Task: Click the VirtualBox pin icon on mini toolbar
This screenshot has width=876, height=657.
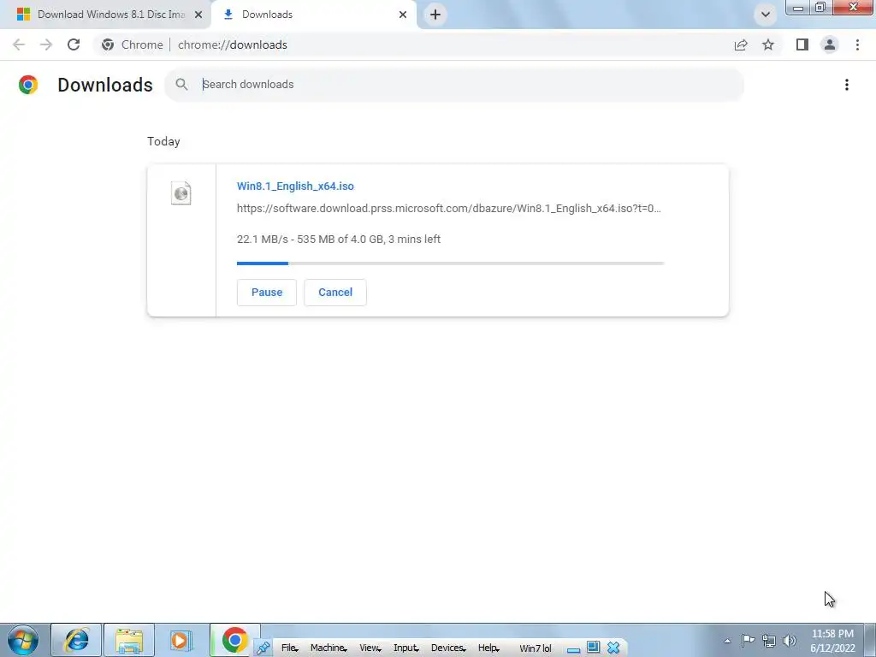Action: pos(263,648)
